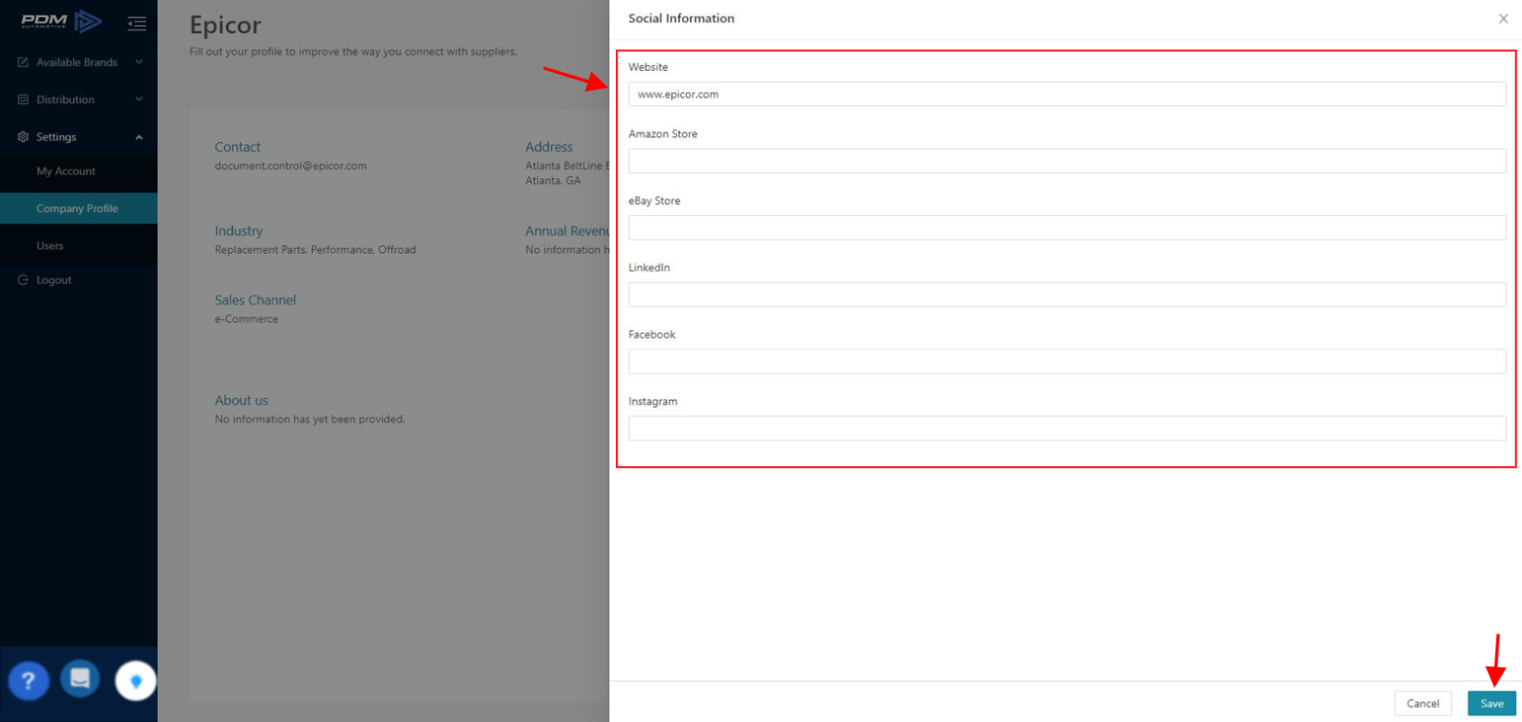Select Company Profile menu item
Viewport: 1522px width, 722px height.
point(79,209)
